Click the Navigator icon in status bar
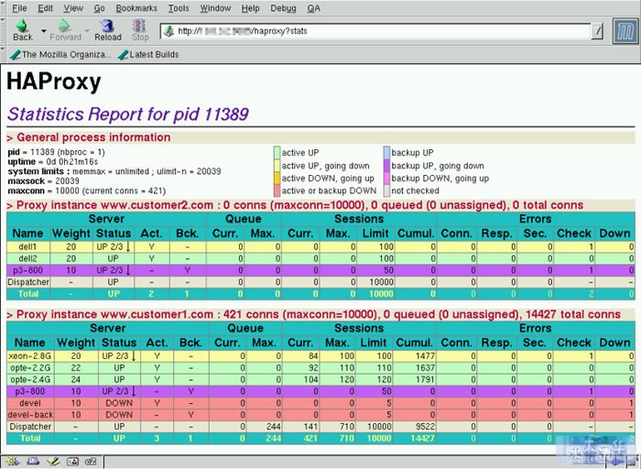Viewport: 641px width, 469px height. (x=12, y=462)
